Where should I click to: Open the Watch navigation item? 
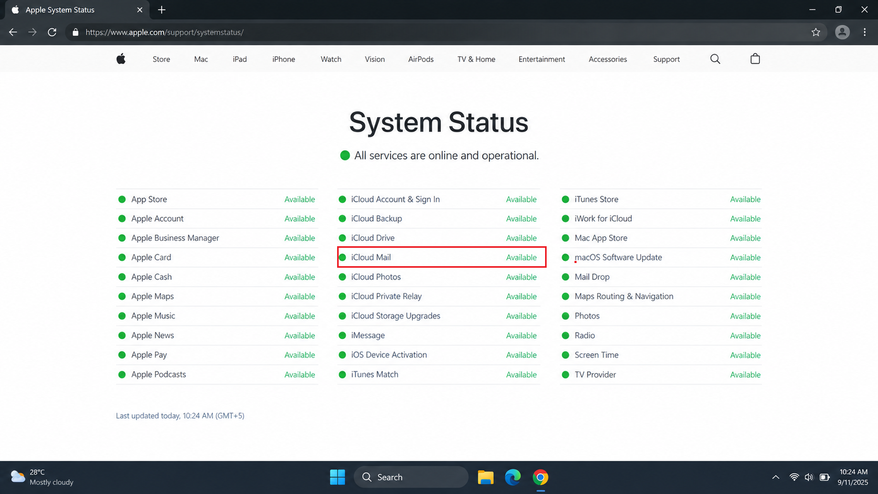coord(331,59)
